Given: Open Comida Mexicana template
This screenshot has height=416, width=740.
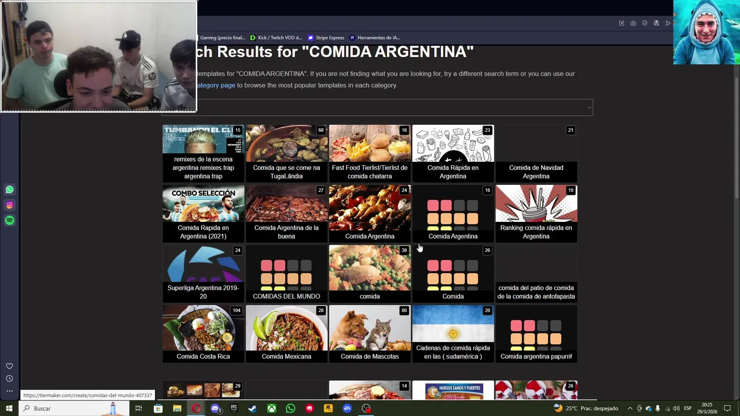Looking at the screenshot, I should [x=286, y=334].
